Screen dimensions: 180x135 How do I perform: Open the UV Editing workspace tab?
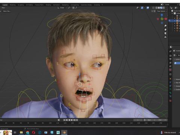[29, 5]
